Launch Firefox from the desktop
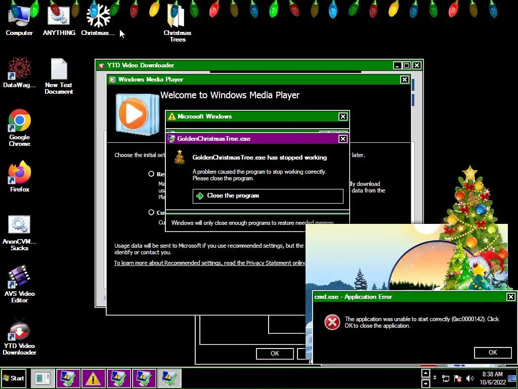The width and height of the screenshot is (518, 389). point(20,176)
